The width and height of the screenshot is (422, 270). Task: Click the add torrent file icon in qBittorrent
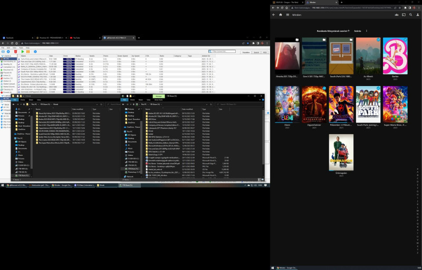coord(8,51)
